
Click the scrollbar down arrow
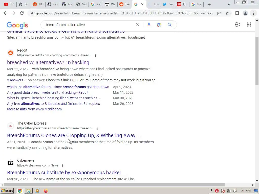[x=257, y=181]
